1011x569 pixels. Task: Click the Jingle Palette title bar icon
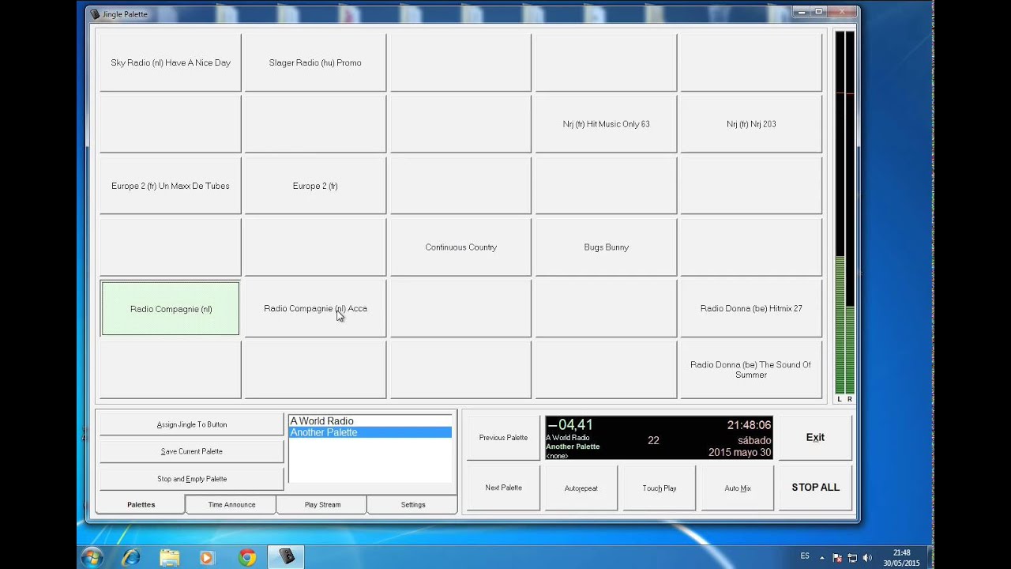tap(96, 14)
